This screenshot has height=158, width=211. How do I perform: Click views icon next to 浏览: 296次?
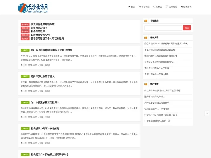(39, 143)
